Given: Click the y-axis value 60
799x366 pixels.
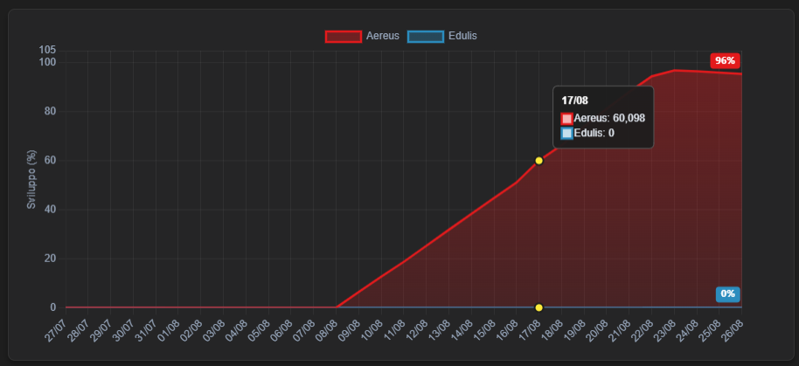Looking at the screenshot, I should [x=50, y=161].
